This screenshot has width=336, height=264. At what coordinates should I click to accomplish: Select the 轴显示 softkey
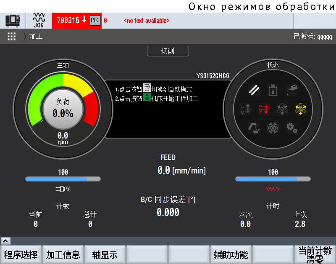[105, 255]
